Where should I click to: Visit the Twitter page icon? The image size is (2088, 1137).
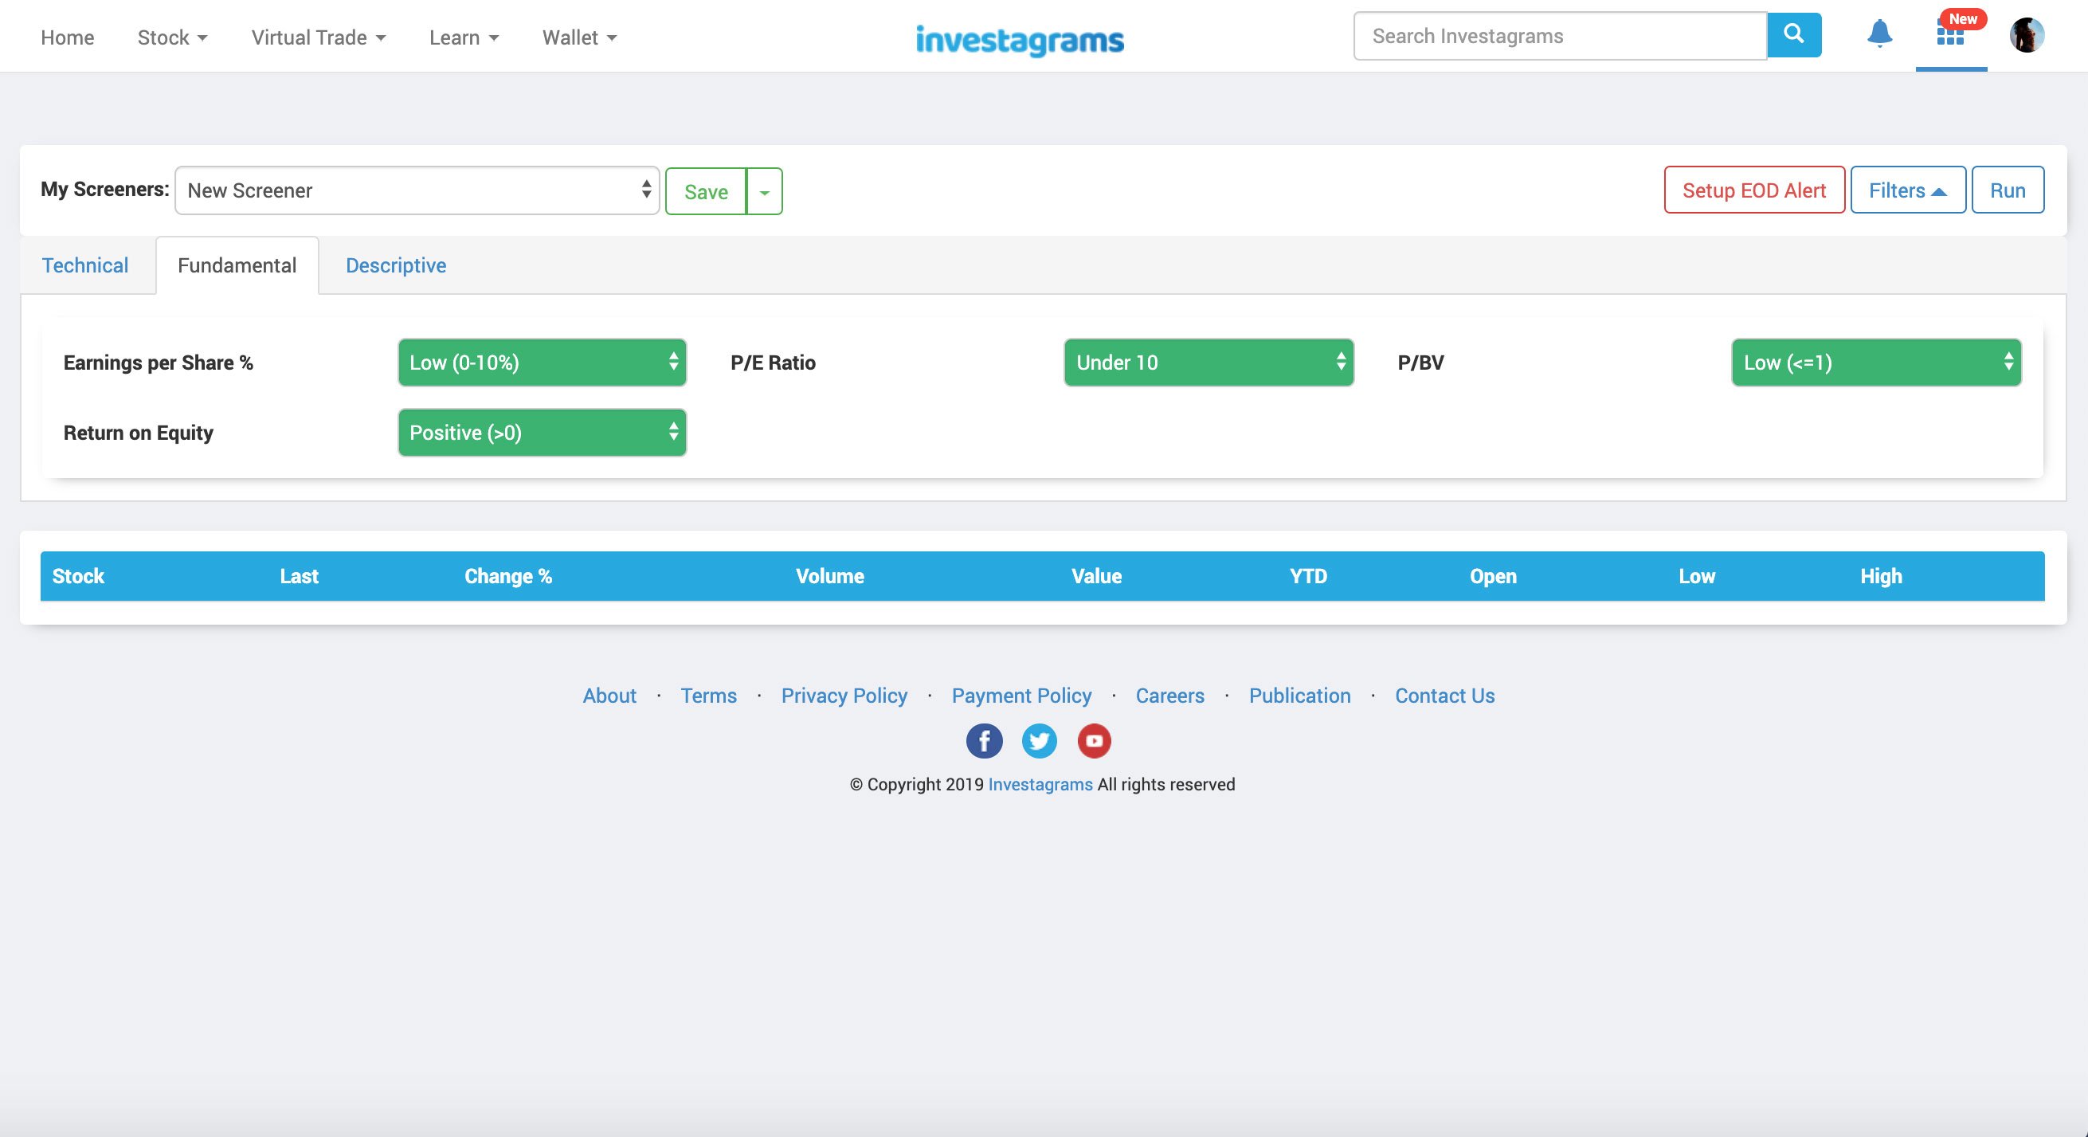coord(1039,740)
